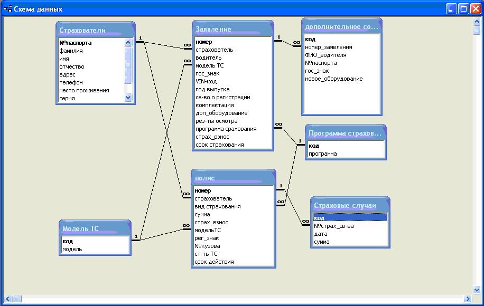Screen dimensions: 484x306
Task: Select the программа field in Программа страхования
Action: point(323,154)
